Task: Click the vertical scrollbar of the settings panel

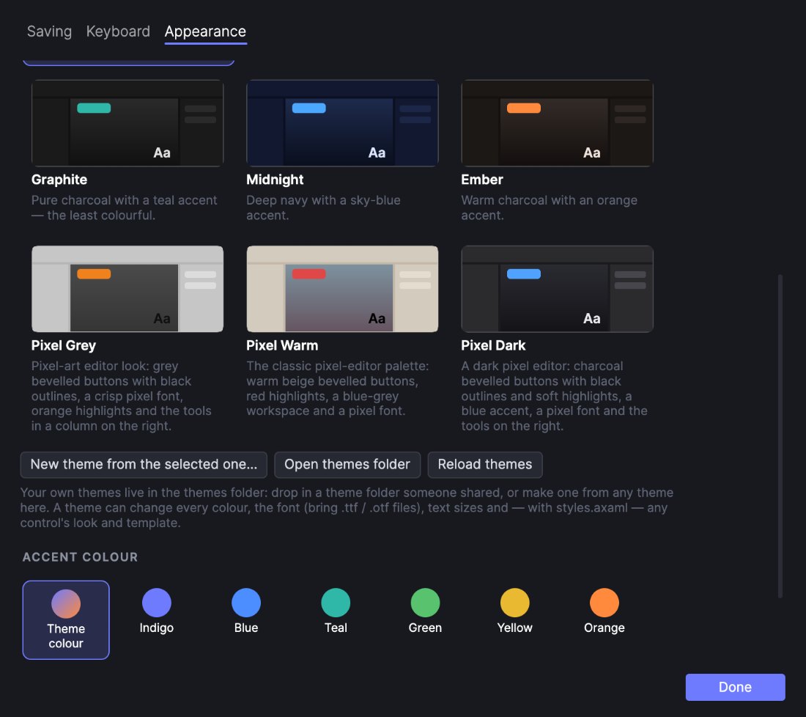Action: coord(780,436)
